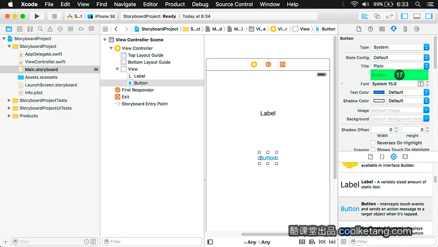
Task: Click the button title text field
Action: (399, 75)
